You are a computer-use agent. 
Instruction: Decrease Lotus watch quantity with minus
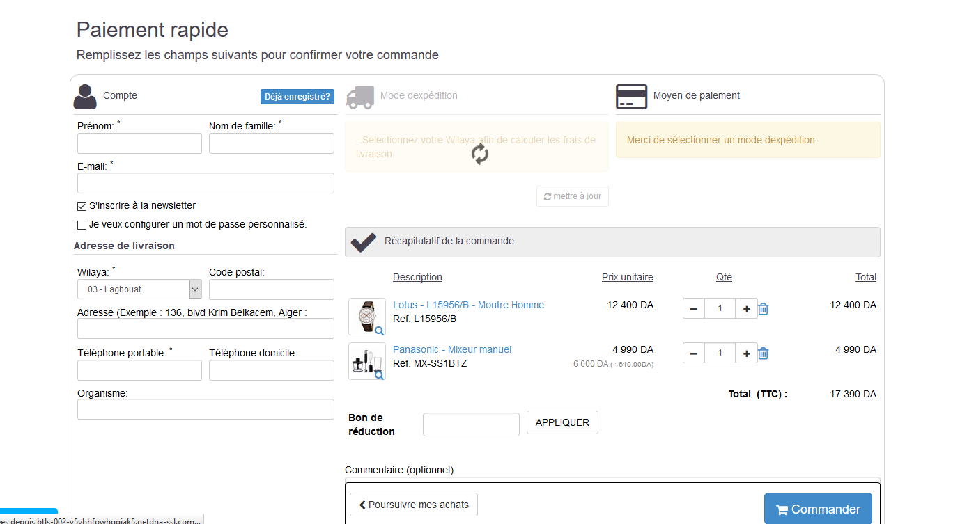tap(693, 309)
